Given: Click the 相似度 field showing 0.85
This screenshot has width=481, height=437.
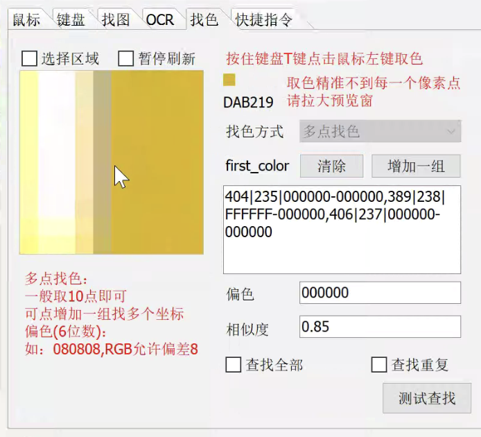Looking at the screenshot, I should (x=380, y=327).
